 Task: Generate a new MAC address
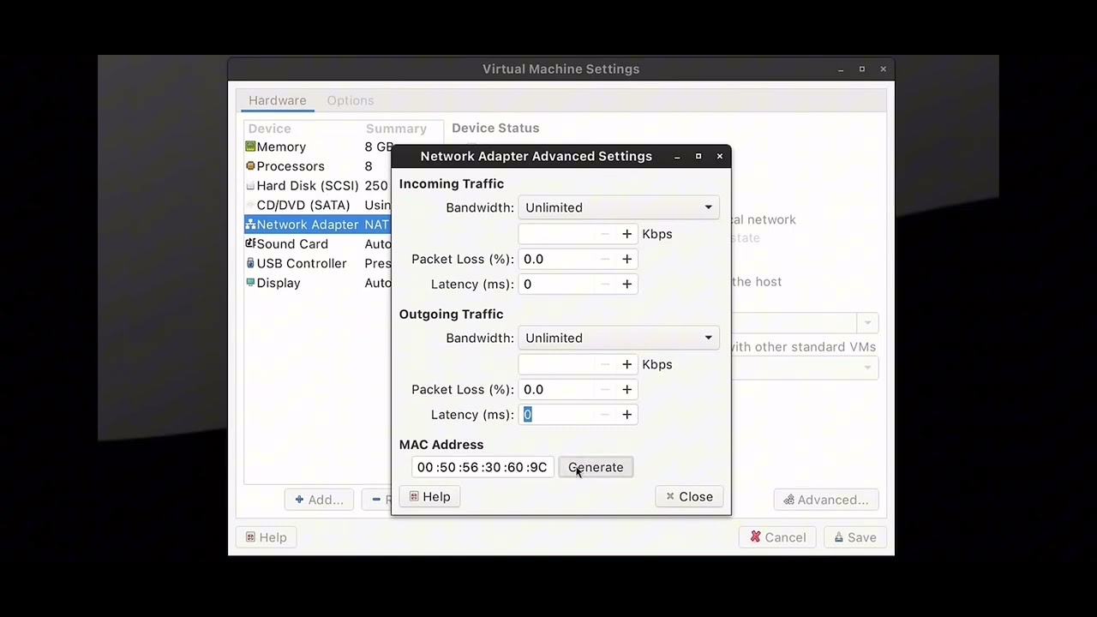coord(596,467)
